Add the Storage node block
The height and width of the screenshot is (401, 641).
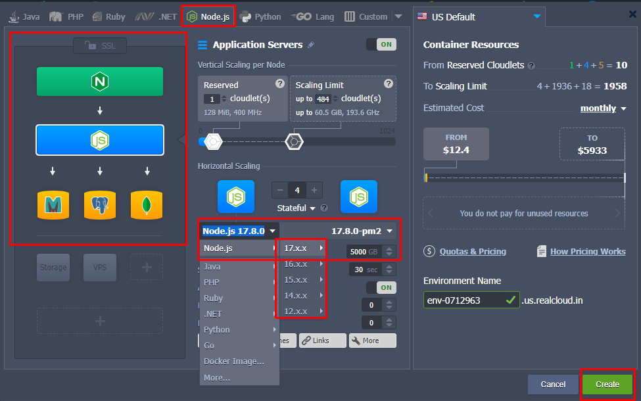[53, 268]
